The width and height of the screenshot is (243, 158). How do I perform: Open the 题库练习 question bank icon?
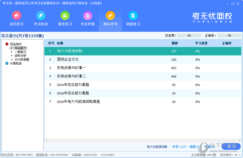tap(65, 15)
